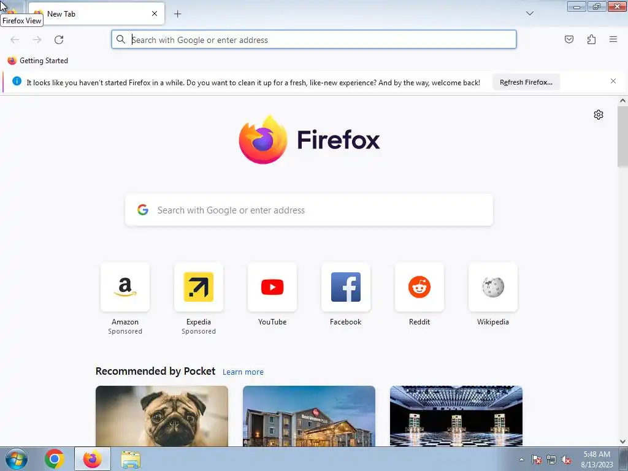Open the Windows Start menu
The width and height of the screenshot is (628, 471).
point(16,459)
